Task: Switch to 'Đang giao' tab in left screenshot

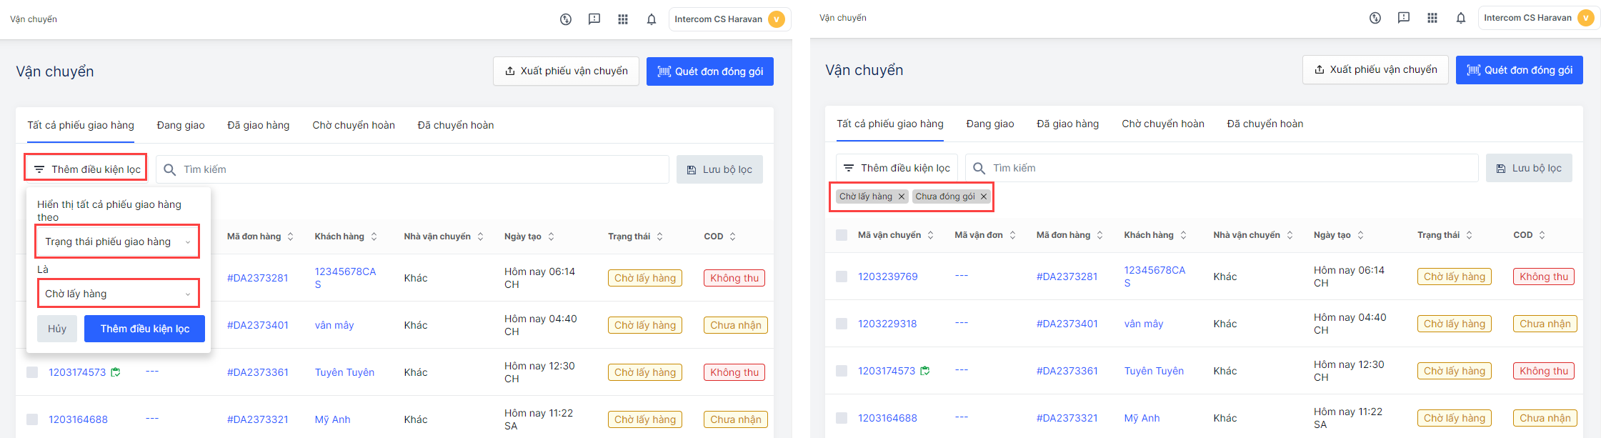Action: pos(181,125)
